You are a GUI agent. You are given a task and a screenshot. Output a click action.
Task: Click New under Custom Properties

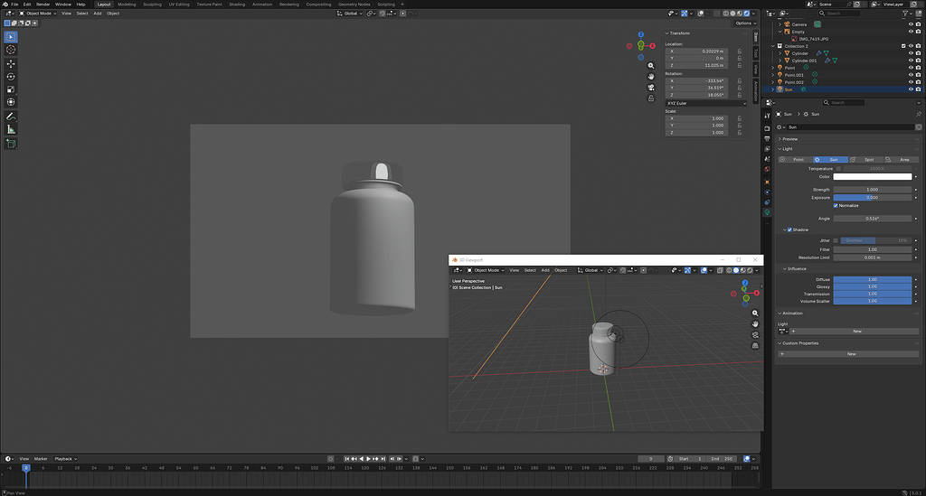(848, 354)
